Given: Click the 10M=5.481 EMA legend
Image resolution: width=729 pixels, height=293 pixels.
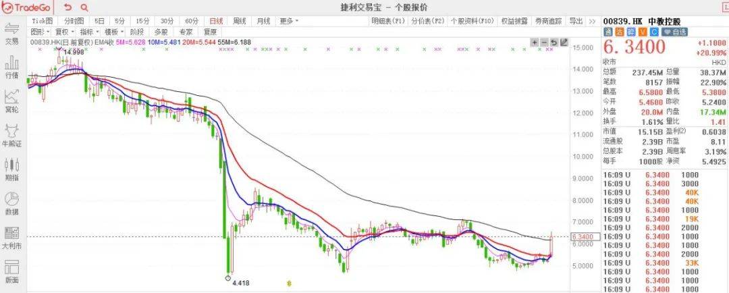Looking at the screenshot, I should pos(165,42).
